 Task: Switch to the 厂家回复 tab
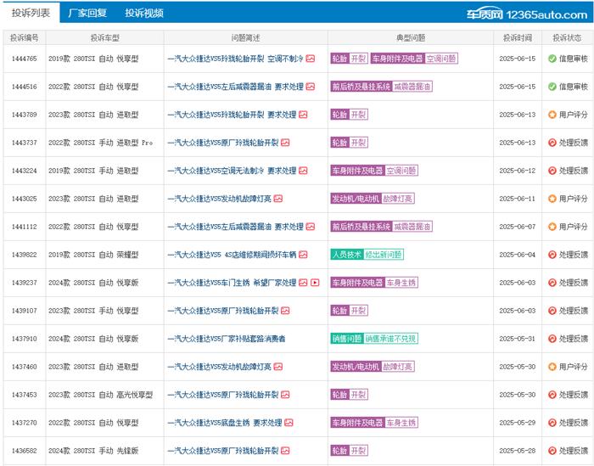87,13
